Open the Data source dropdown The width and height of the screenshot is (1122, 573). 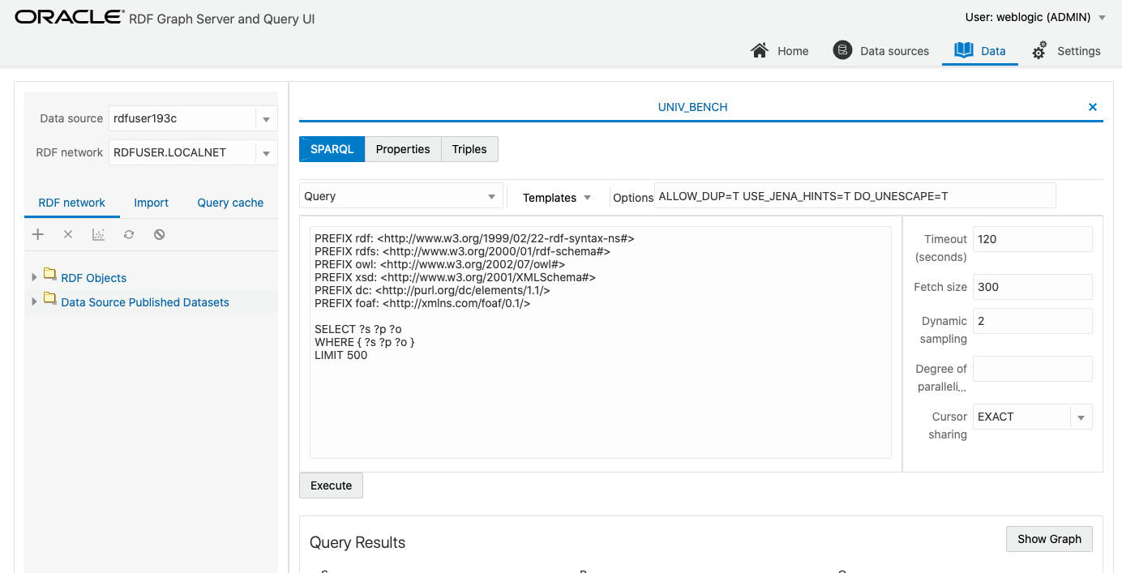point(266,119)
